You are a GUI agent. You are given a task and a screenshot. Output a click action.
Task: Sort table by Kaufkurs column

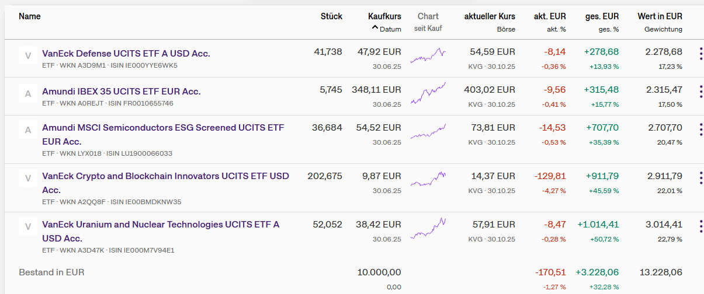pos(384,16)
